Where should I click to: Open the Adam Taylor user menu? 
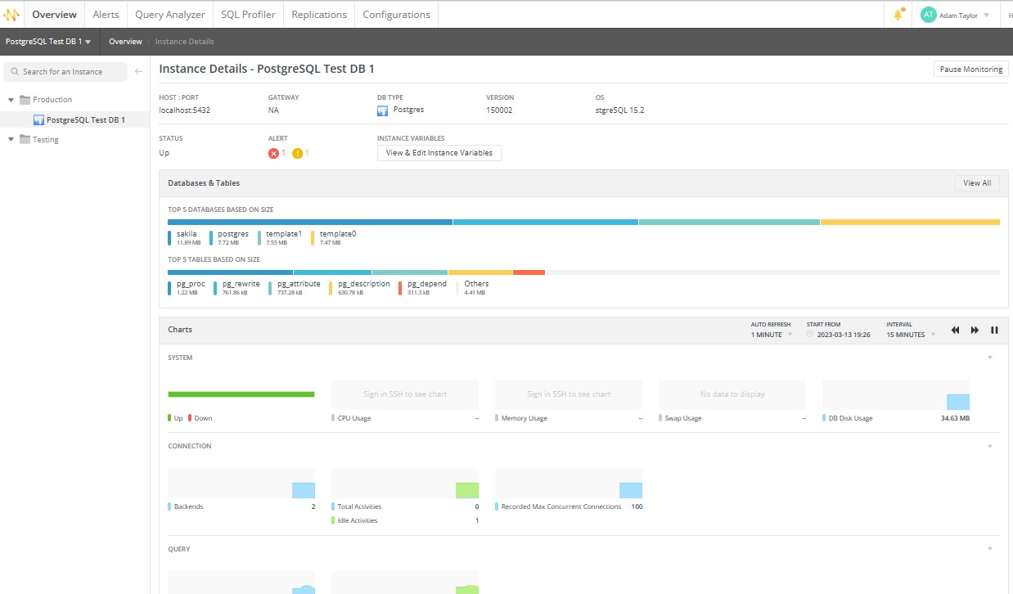(955, 16)
